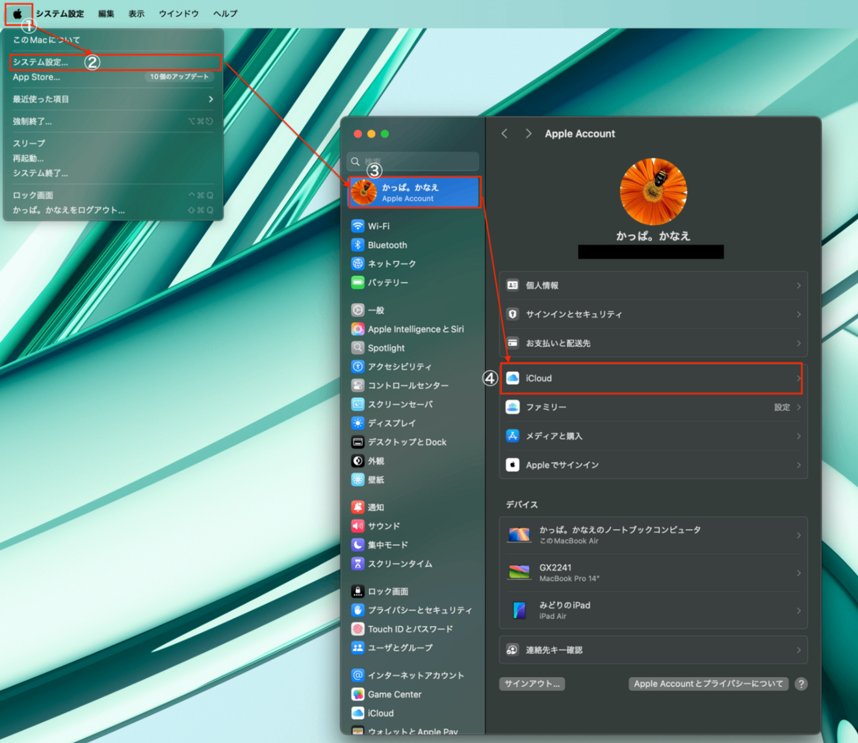
Task: Click the back navigation chevron
Action: pyautogui.click(x=504, y=133)
